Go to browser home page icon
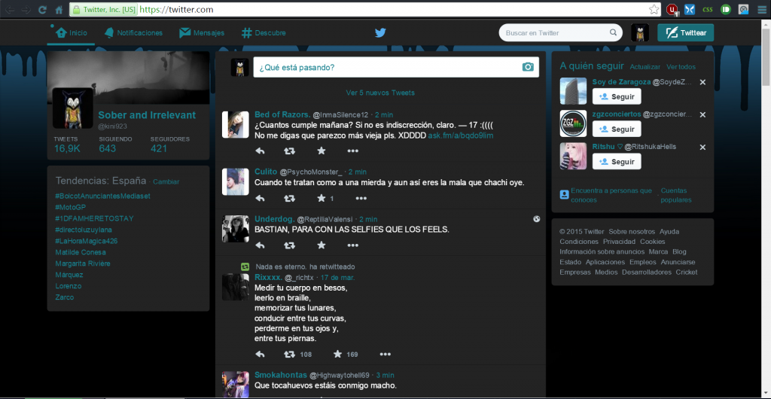771x399 pixels. [59, 9]
